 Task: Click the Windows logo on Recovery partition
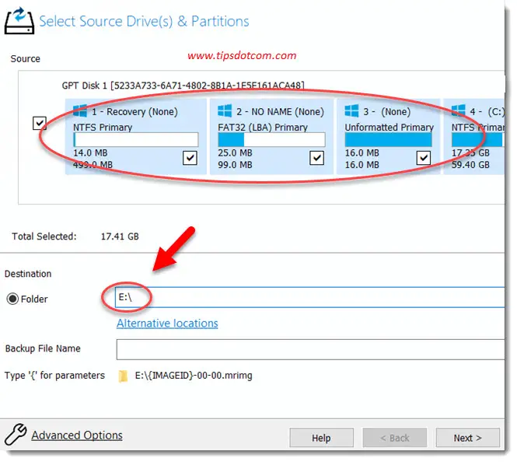tap(79, 111)
